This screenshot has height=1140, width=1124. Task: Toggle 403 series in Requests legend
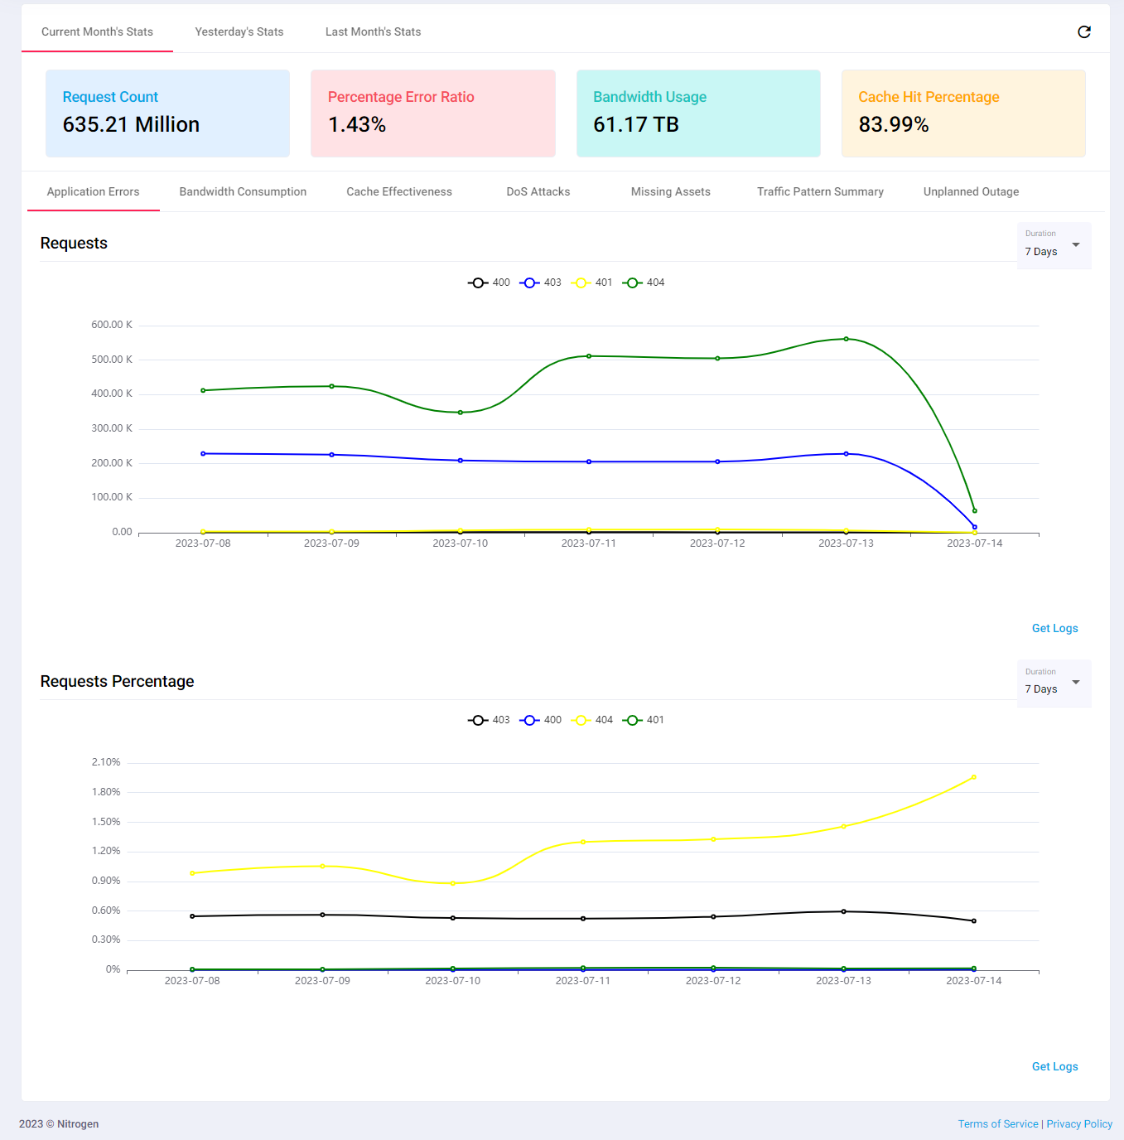(540, 283)
